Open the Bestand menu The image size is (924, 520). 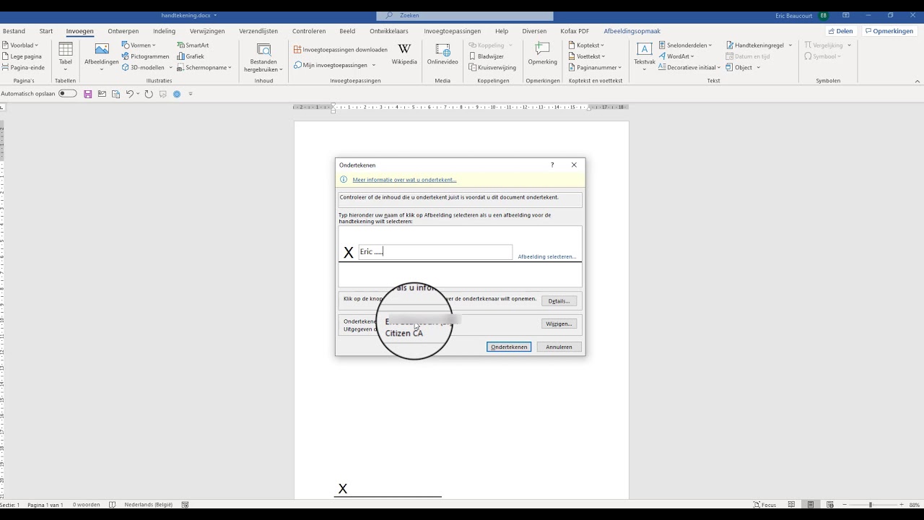(14, 31)
